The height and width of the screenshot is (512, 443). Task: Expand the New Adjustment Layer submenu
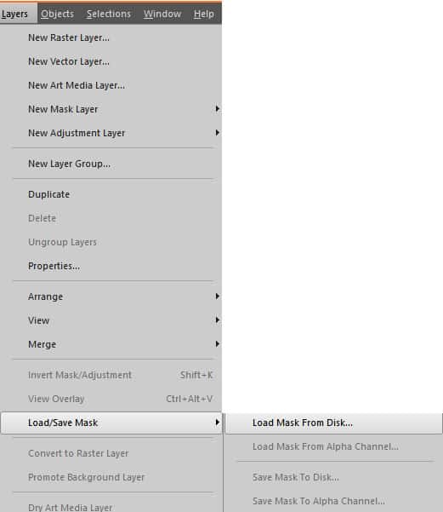coord(111,133)
